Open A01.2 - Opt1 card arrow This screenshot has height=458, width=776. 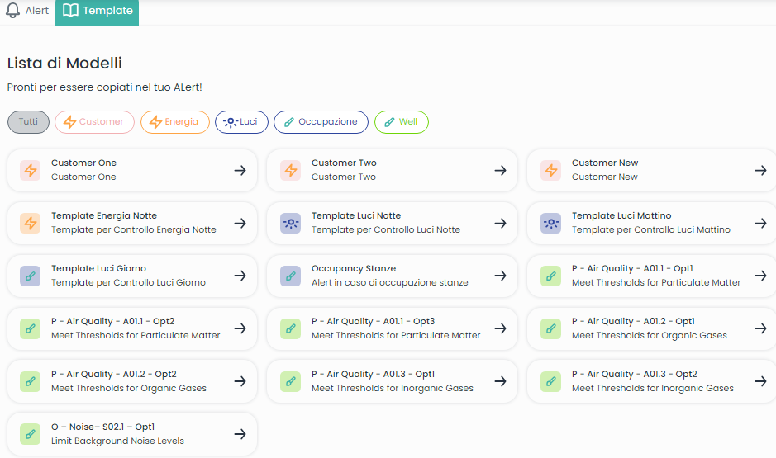point(760,328)
